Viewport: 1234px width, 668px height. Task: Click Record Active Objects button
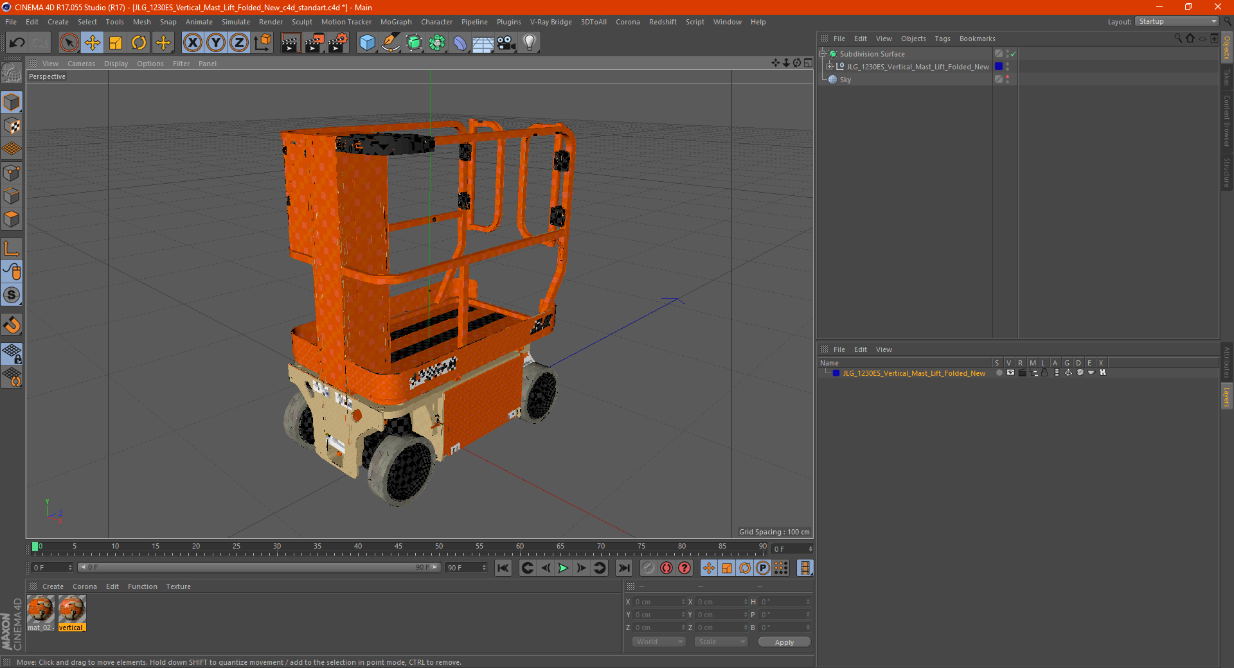[648, 568]
